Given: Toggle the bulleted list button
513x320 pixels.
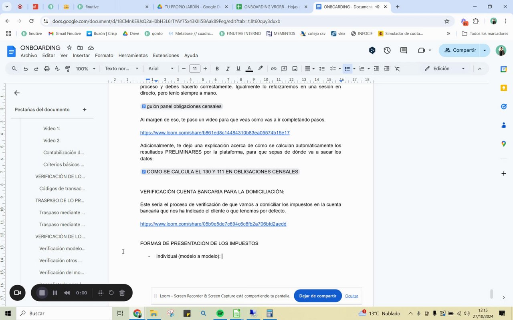Looking at the screenshot, I should pos(347,69).
